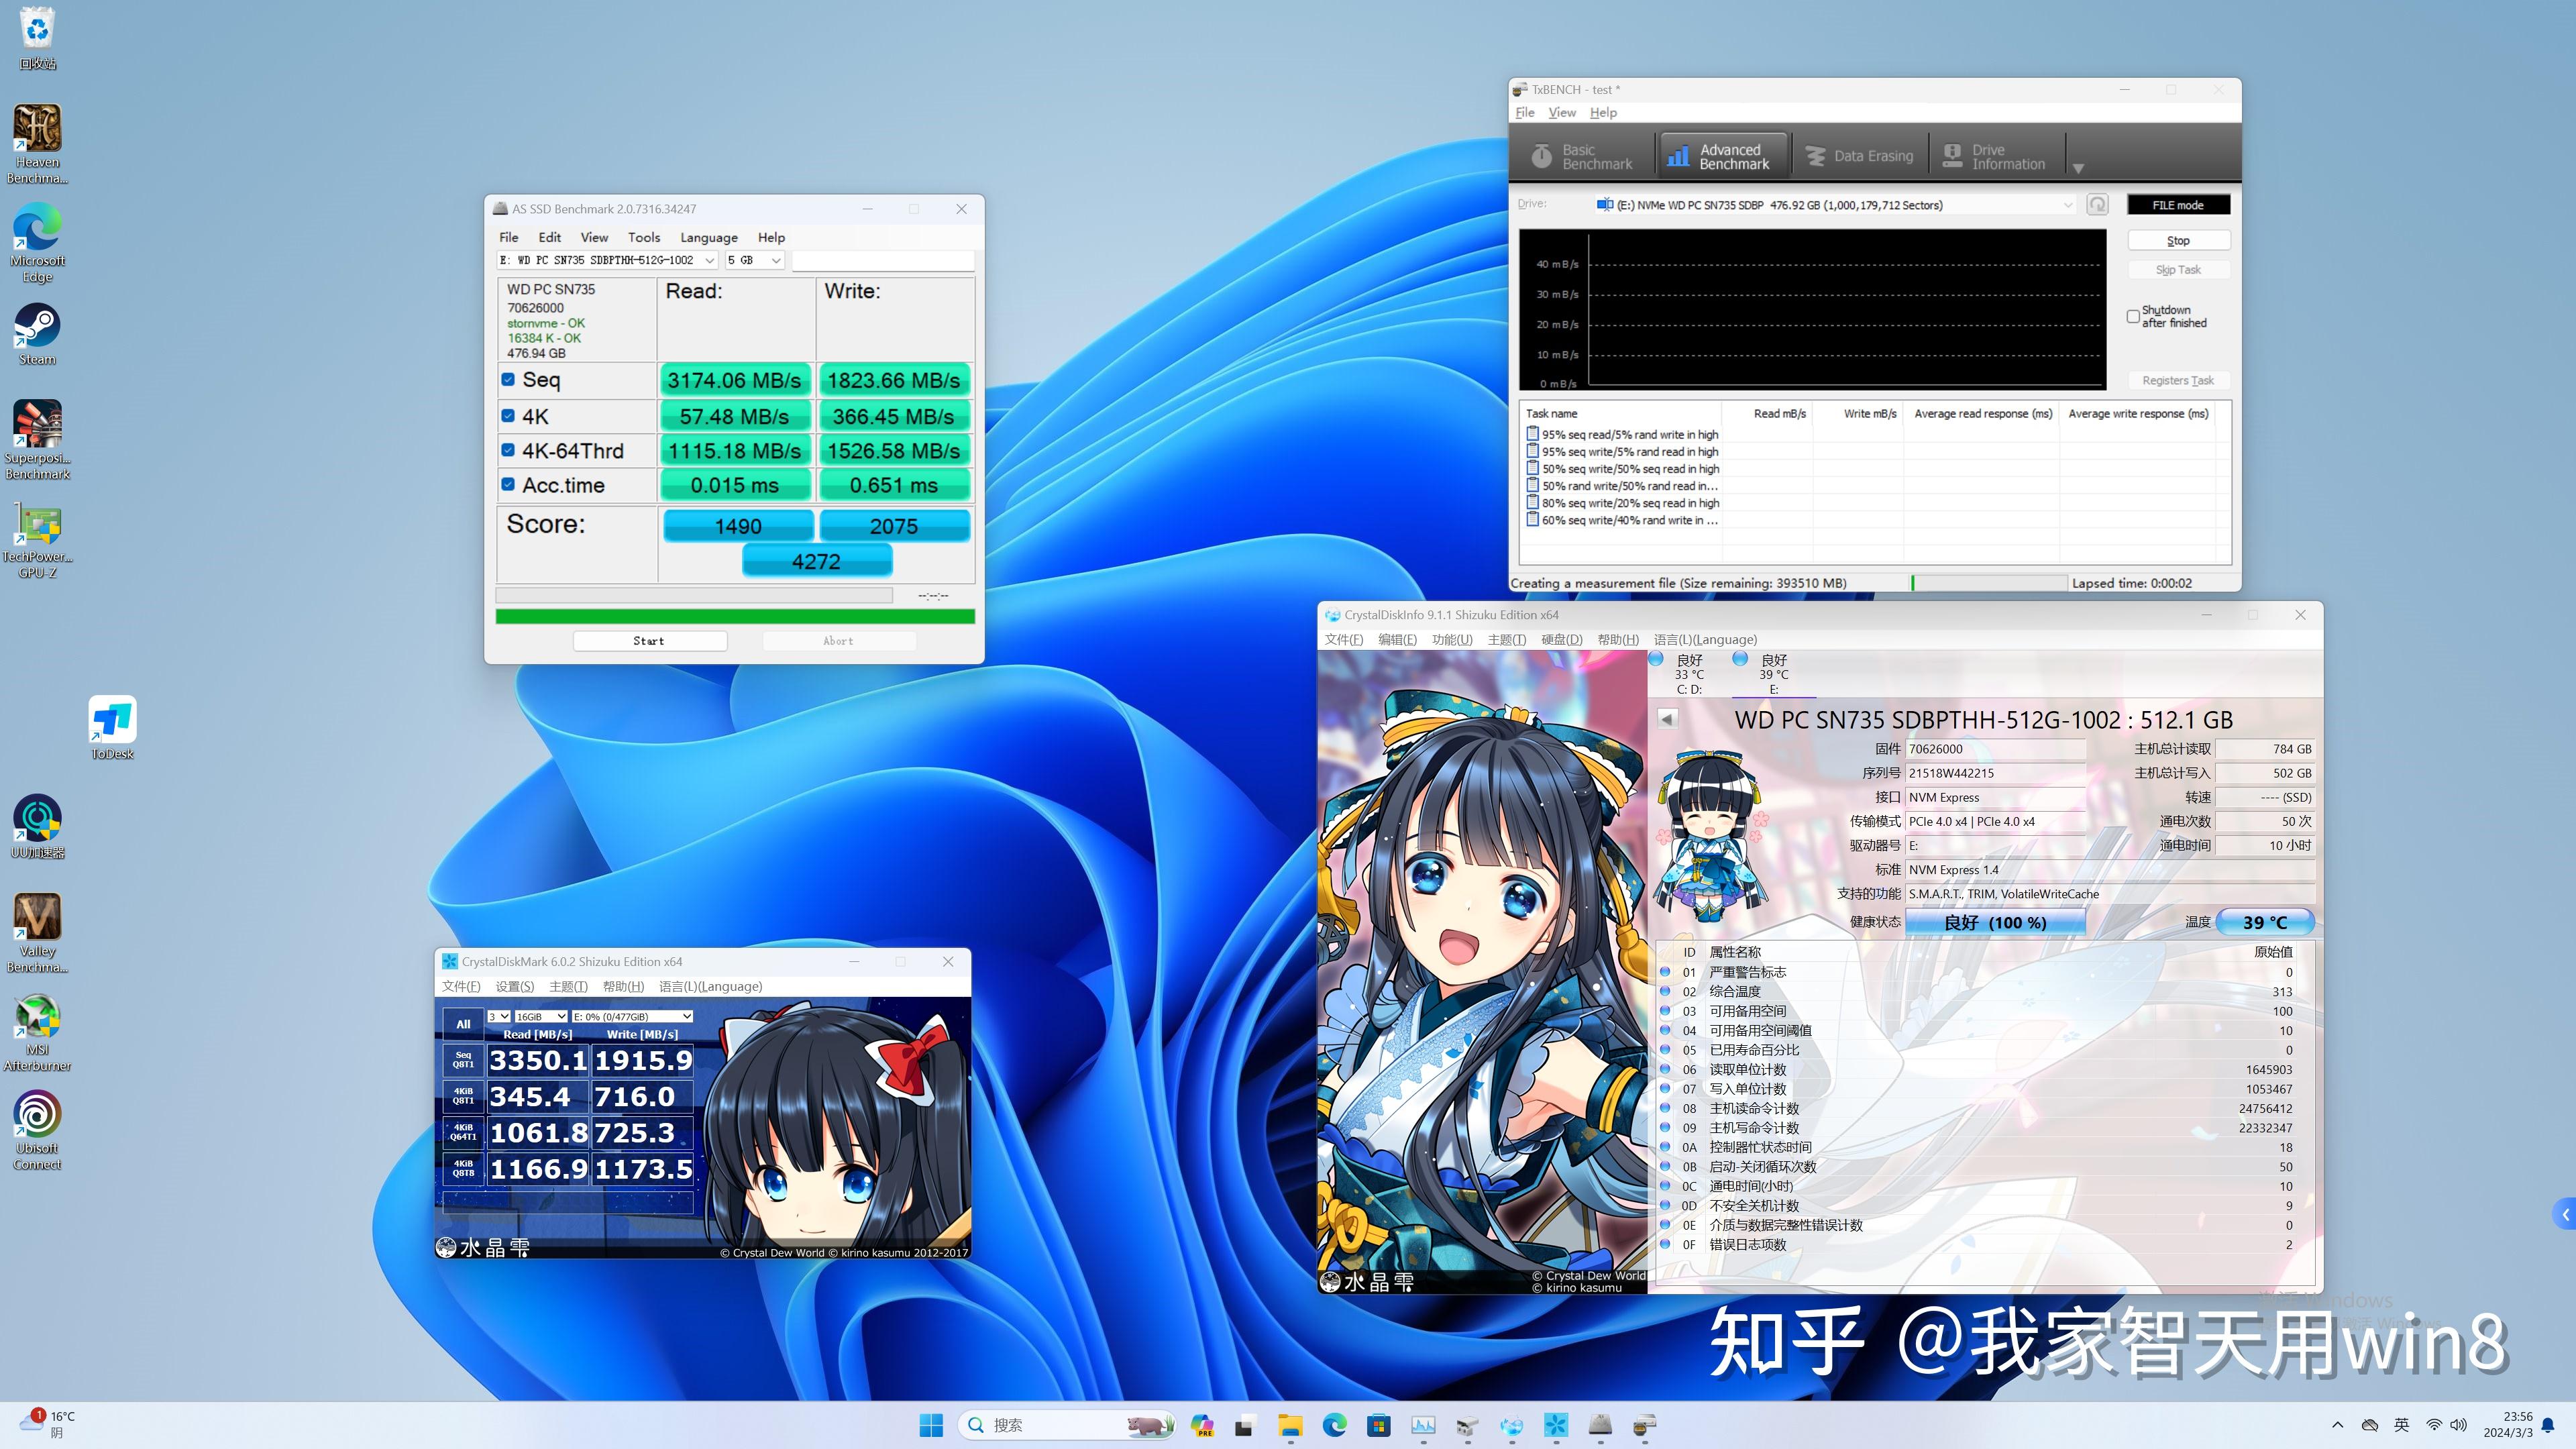Open the Tools menu in AS SSD Benchmark
2576x1449 pixels.
click(x=644, y=237)
